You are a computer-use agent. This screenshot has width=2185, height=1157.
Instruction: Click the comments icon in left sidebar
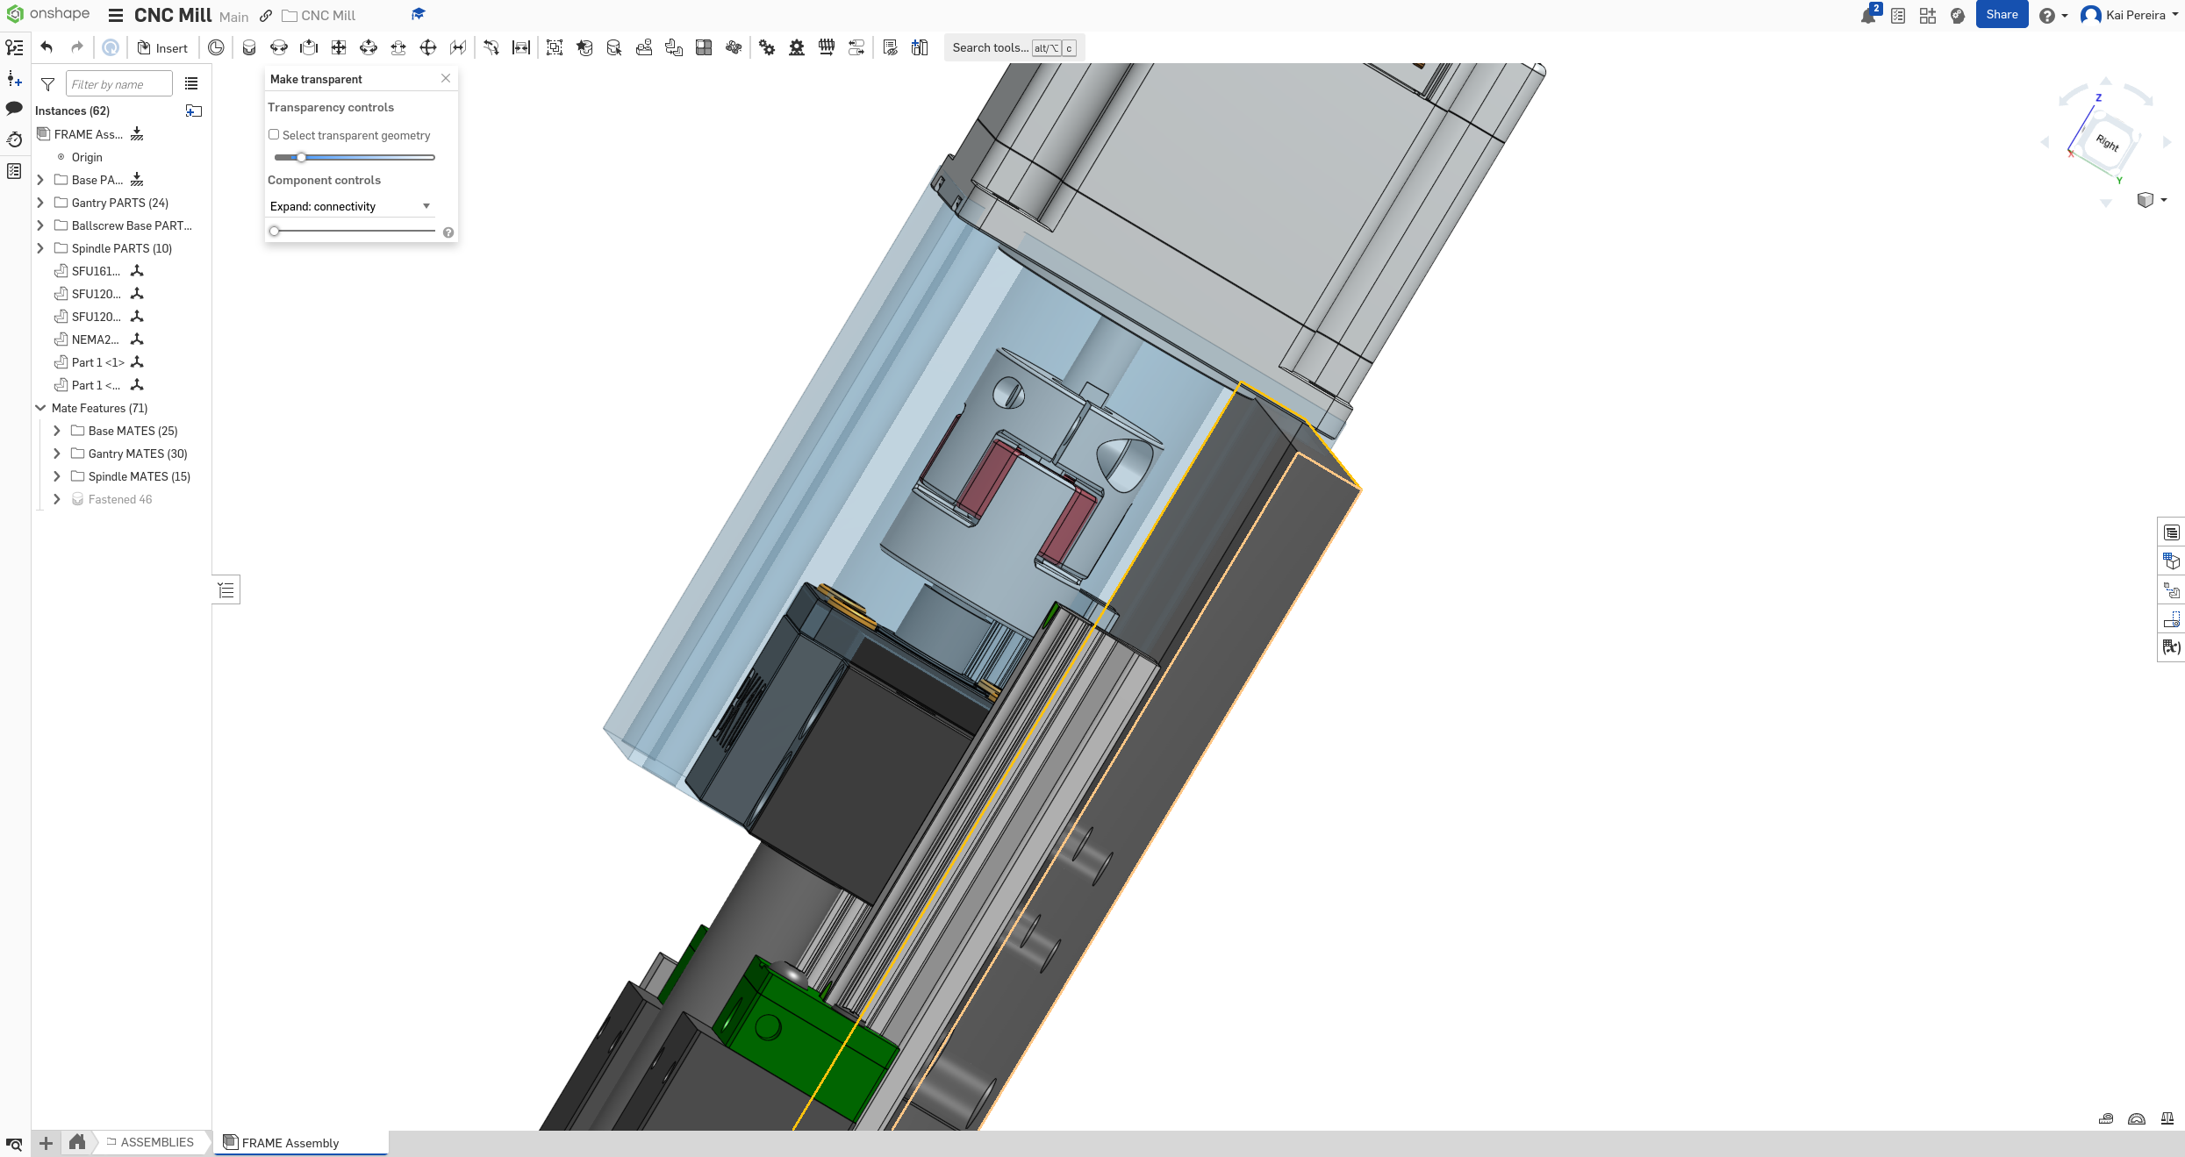click(14, 108)
